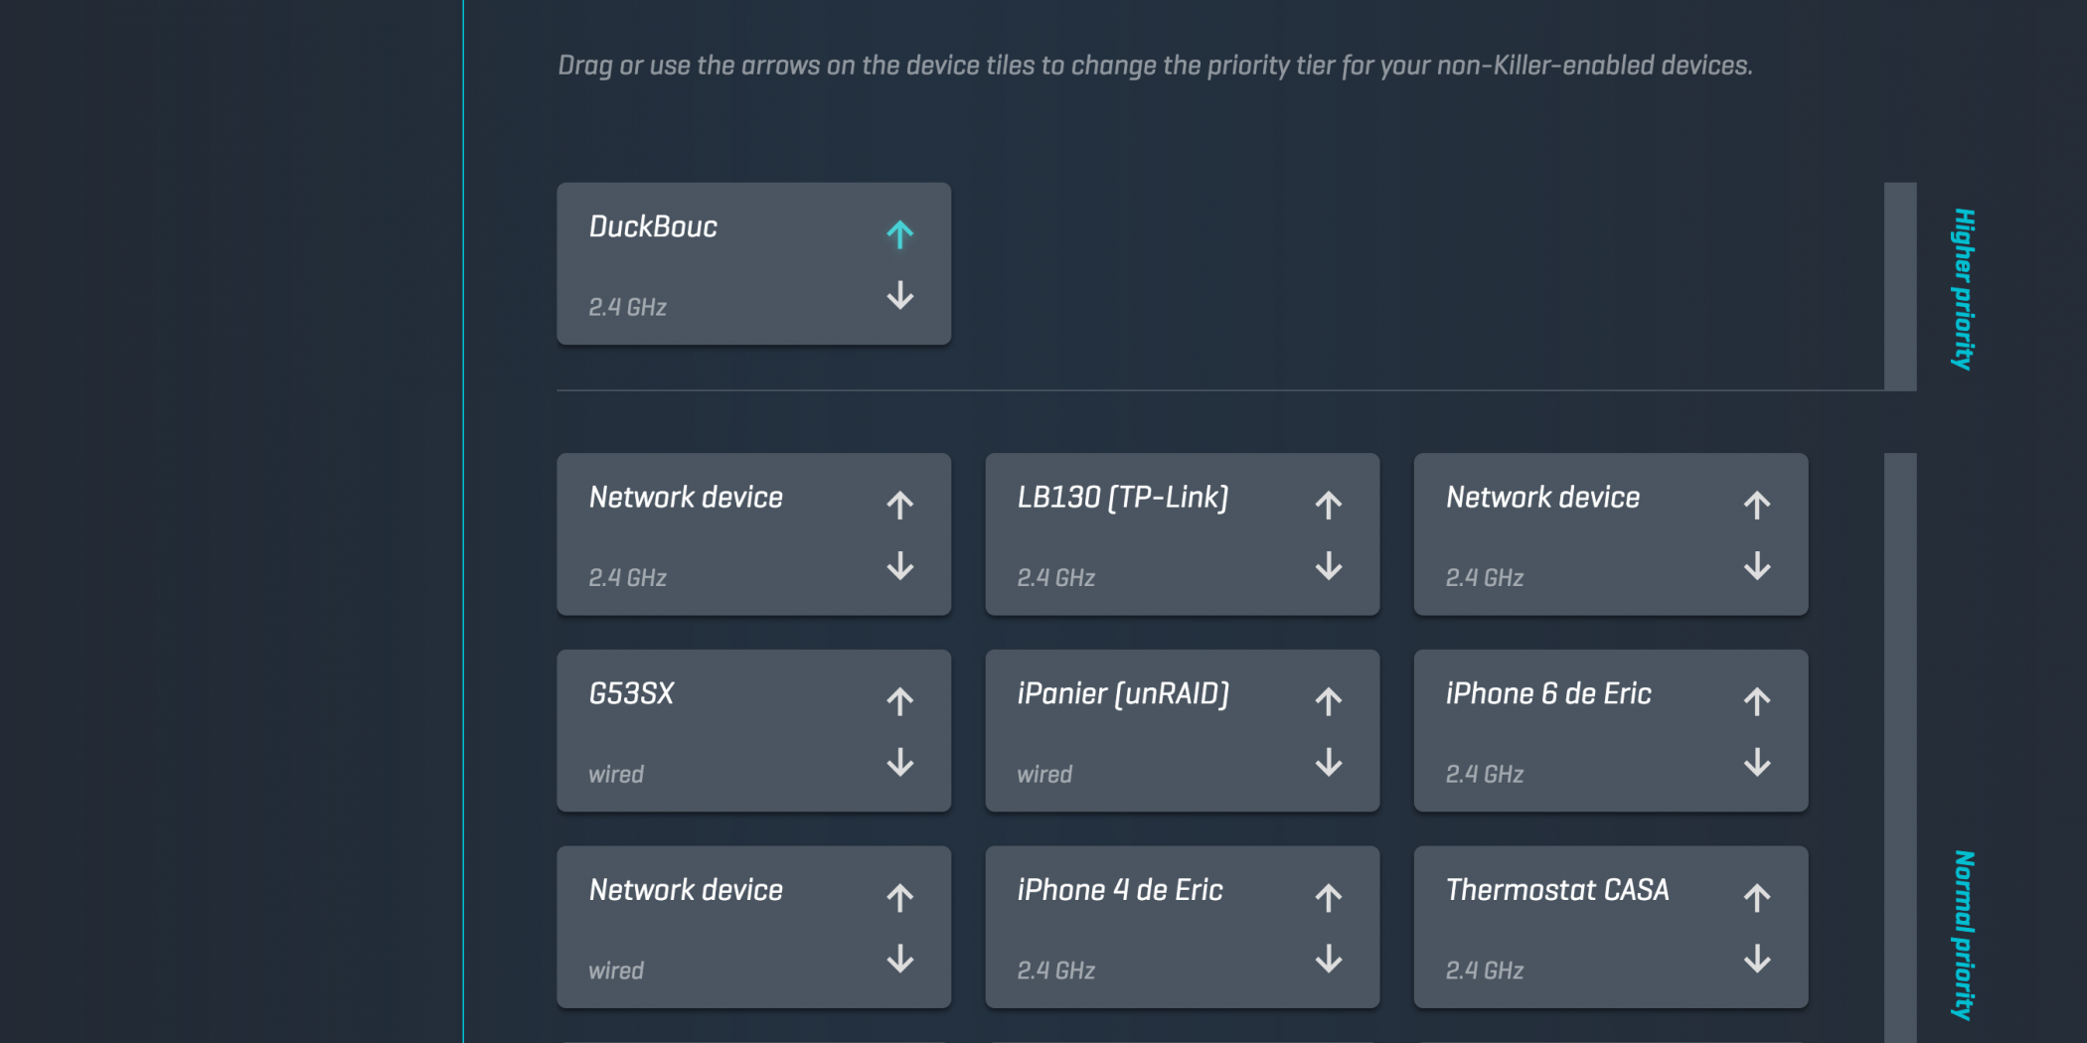Lower iPhone 4 de Eric with down arrow
2087x1043 pixels.
coord(1328,959)
